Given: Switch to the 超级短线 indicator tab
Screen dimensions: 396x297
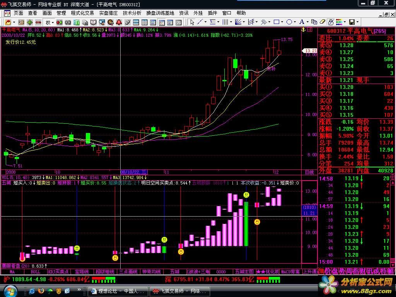Looking at the screenshot, I should tap(105, 272).
